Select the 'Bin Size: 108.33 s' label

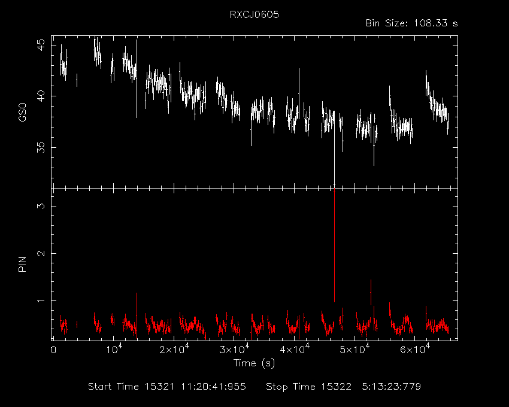tap(411, 23)
